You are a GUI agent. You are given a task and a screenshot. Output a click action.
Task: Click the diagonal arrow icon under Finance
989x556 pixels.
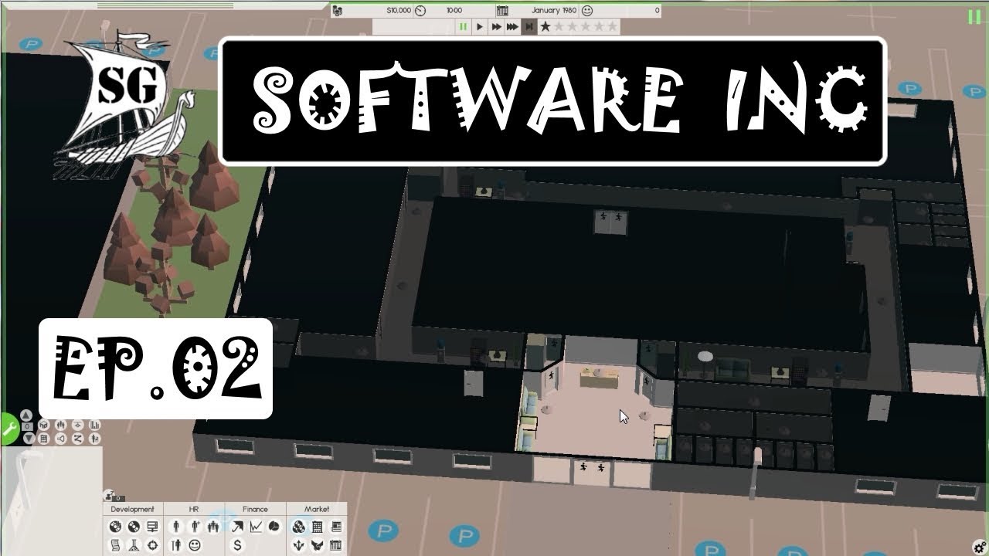[237, 527]
